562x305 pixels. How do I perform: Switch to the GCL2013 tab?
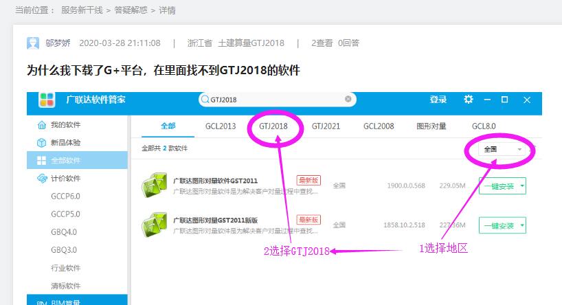[221, 126]
